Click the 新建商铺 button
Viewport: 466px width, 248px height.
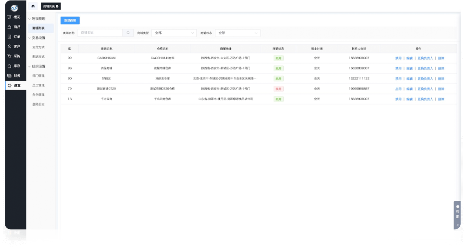coord(70,21)
